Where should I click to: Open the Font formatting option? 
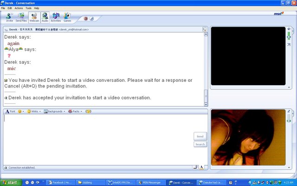(10, 112)
